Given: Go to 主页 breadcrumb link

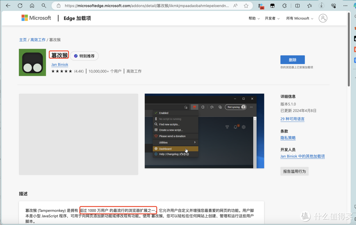Looking at the screenshot, I should [x=23, y=40].
